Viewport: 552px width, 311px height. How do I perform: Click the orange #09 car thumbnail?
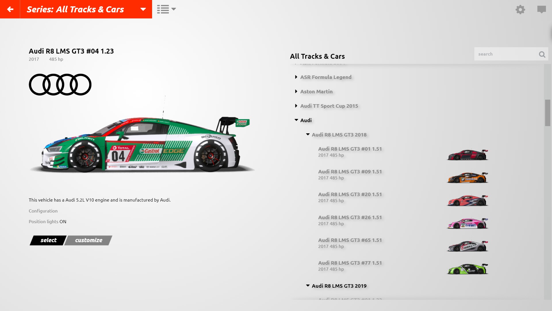pyautogui.click(x=467, y=177)
